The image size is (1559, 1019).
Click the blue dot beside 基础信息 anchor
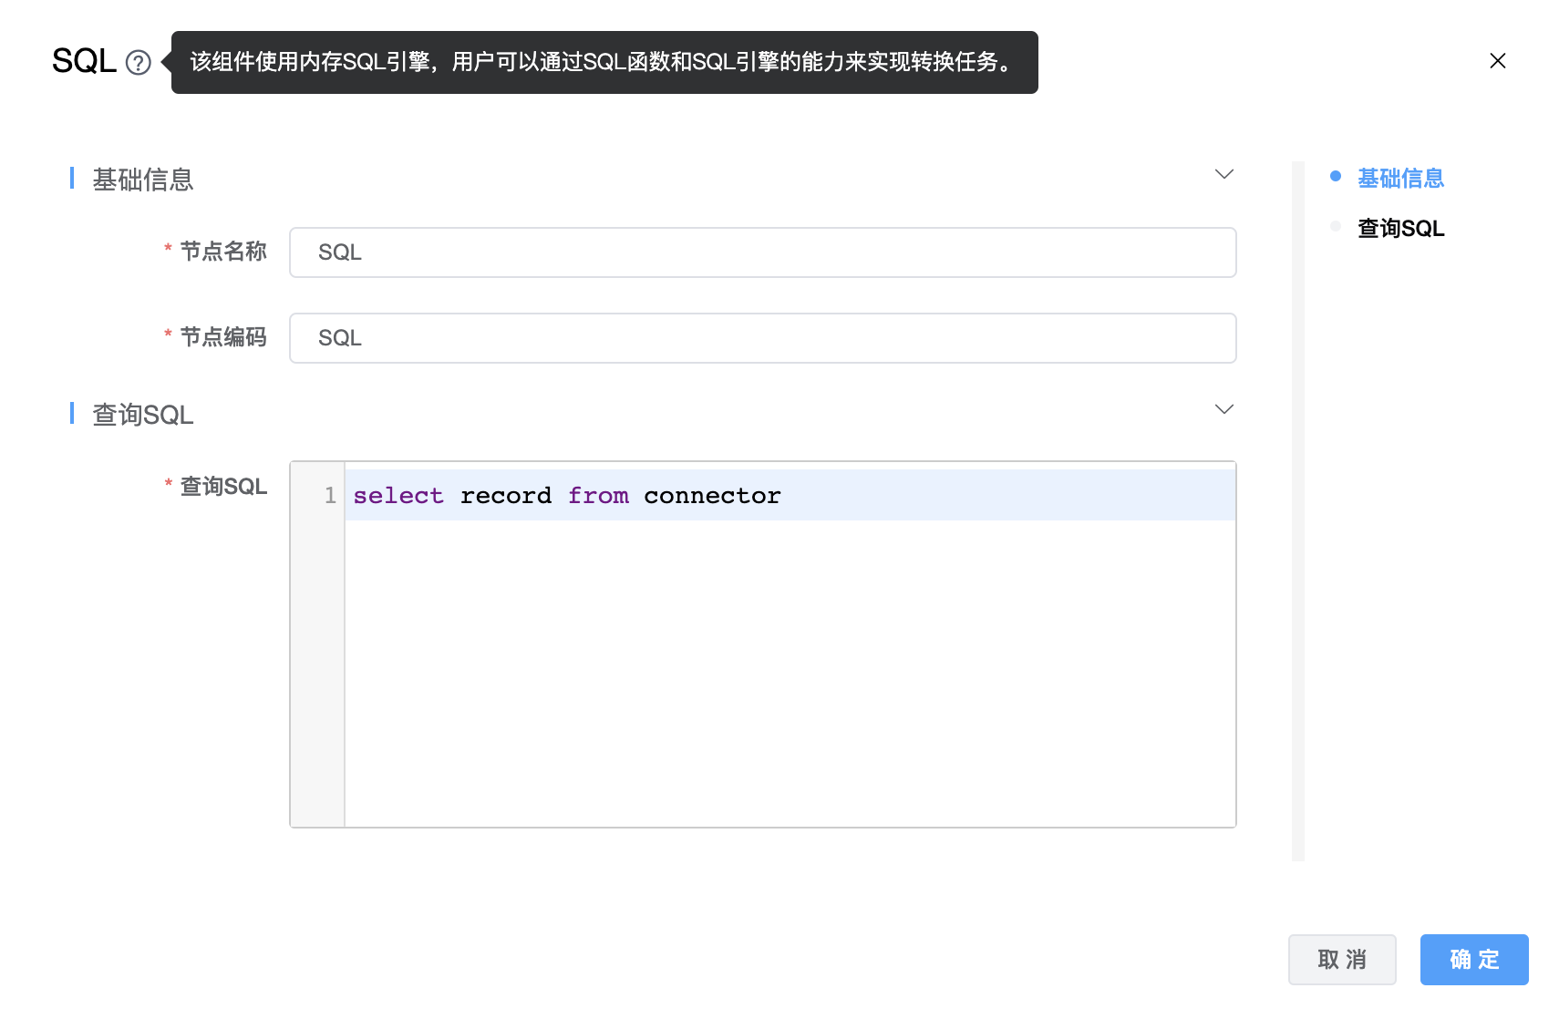[1336, 177]
